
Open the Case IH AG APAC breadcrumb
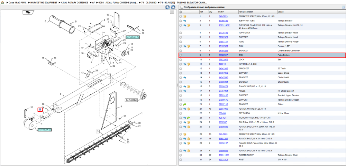[x=17, y=3]
